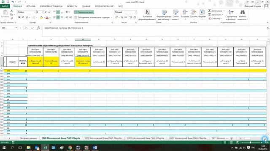Image resolution: width=270 pixels, height=151 pixels.
Task: Open the Общий number format dropdown
Action: 135,12
